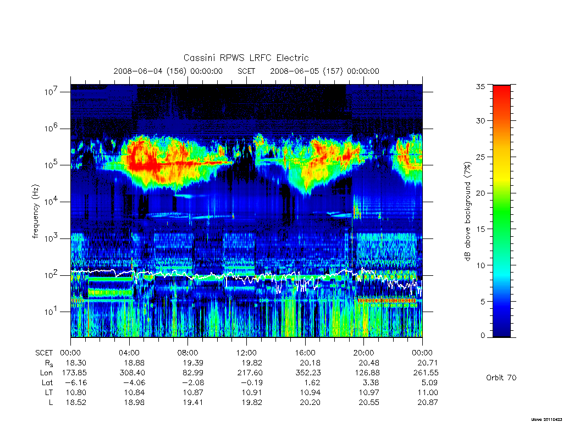
Task: Click the longitude value 217.60
Action: [x=250, y=373]
